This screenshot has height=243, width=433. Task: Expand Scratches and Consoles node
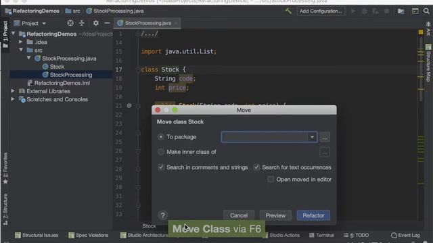(x=13, y=99)
